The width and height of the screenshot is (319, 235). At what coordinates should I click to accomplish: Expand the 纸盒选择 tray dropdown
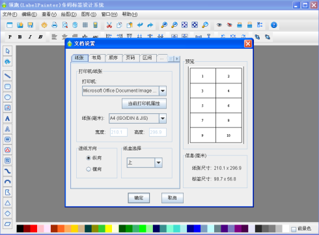pos(158,163)
